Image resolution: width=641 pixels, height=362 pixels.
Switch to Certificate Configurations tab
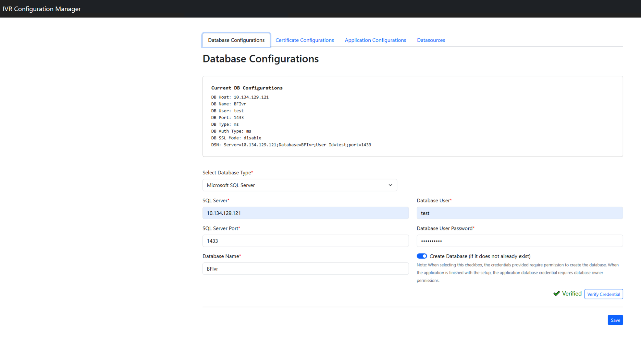[x=304, y=40]
